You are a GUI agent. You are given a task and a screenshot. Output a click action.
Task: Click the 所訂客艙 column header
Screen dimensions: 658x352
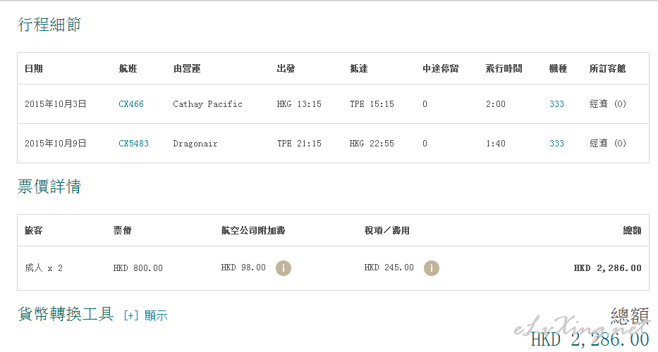pos(607,69)
